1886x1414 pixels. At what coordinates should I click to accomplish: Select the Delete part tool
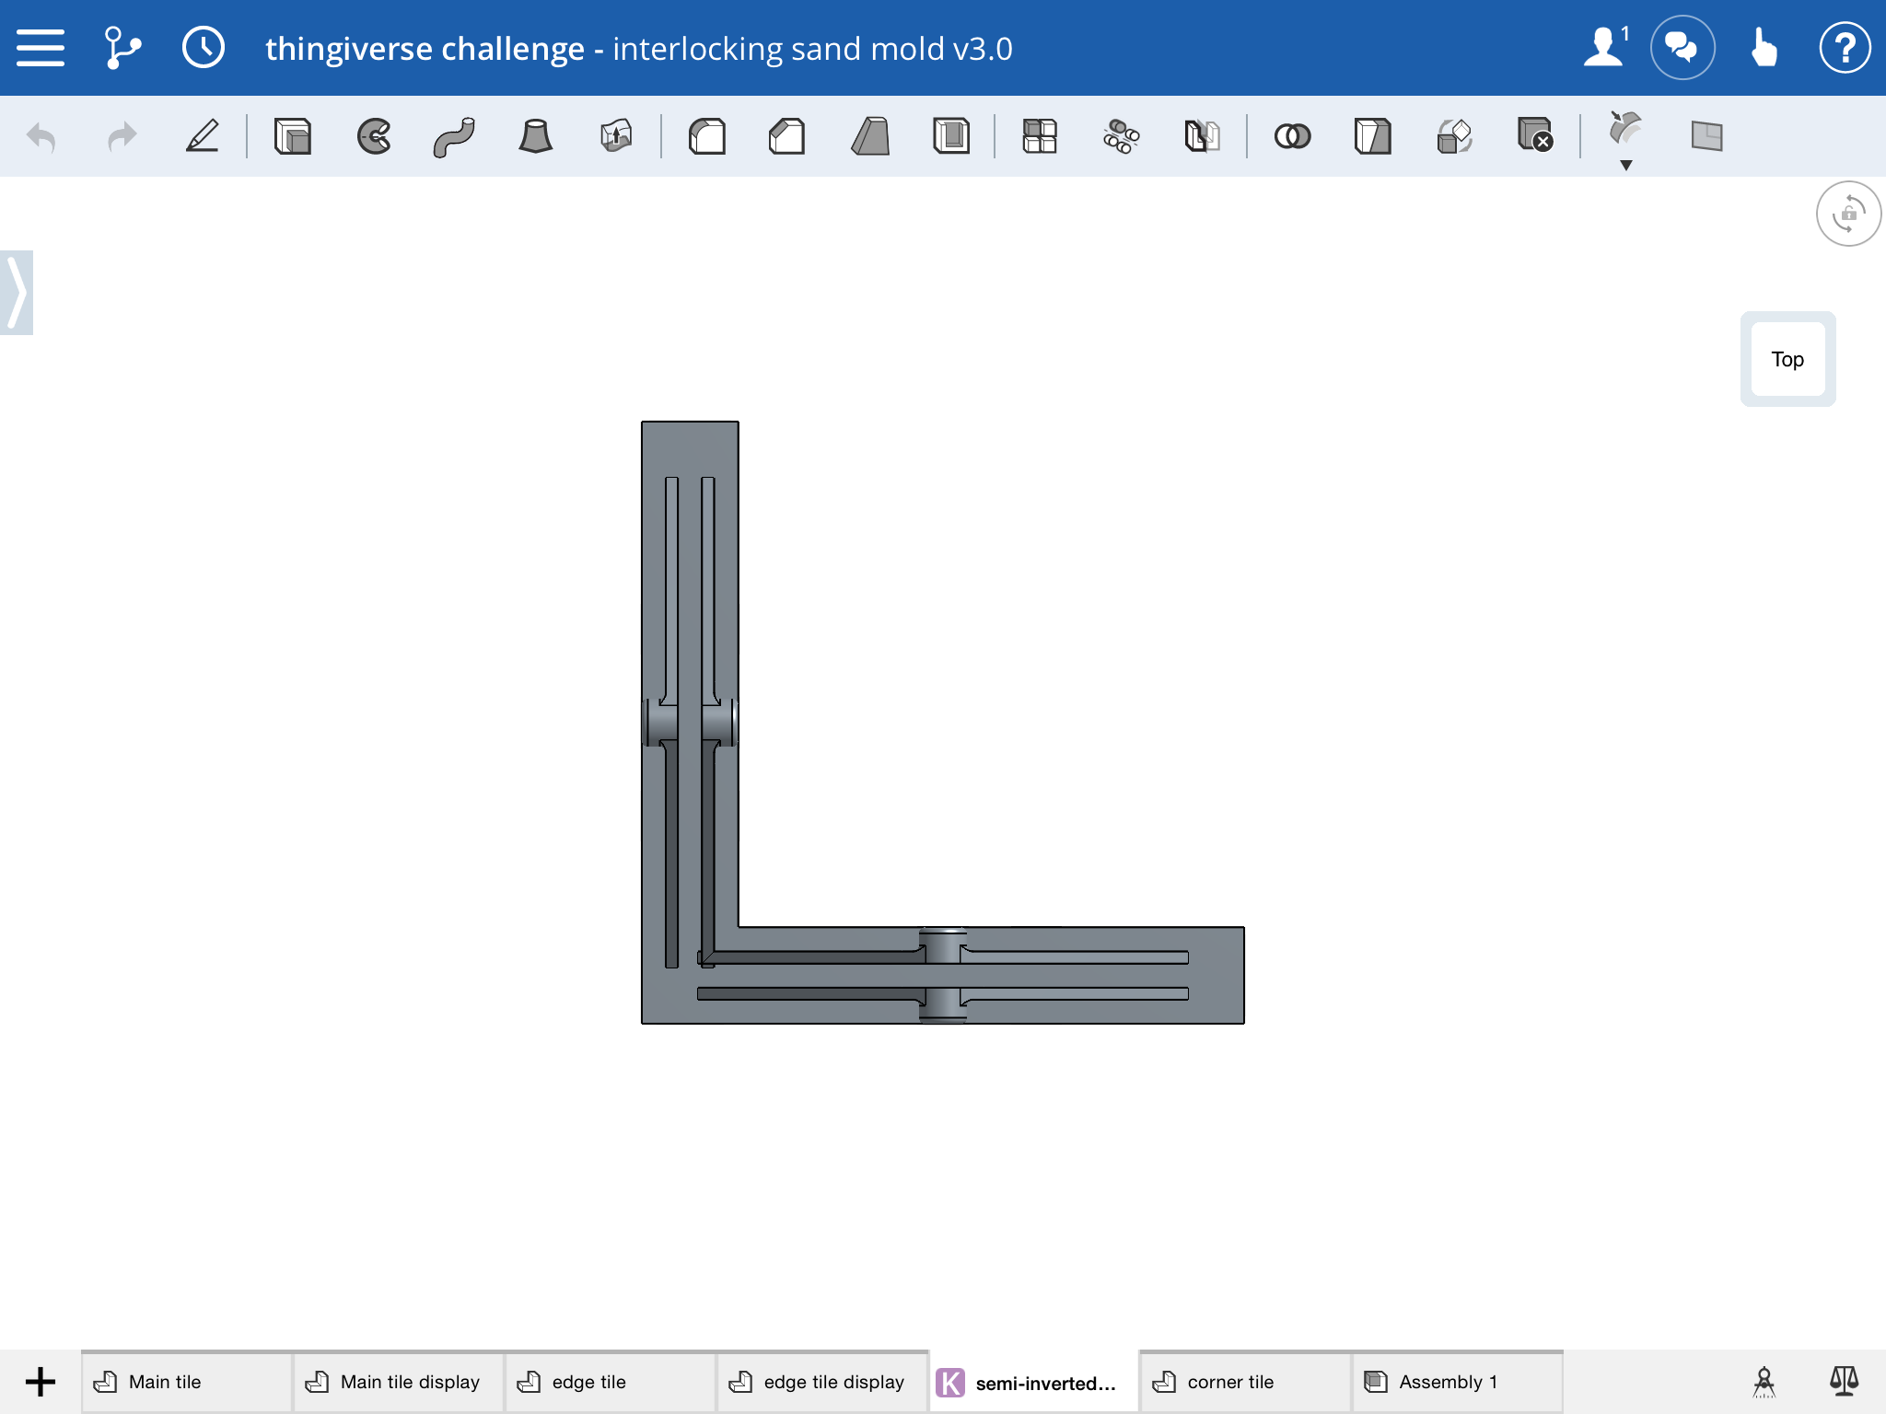coord(1535,134)
